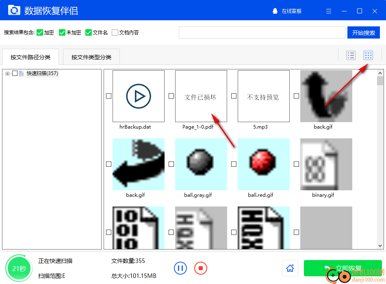Click the app logo icon in title bar

[14, 10]
